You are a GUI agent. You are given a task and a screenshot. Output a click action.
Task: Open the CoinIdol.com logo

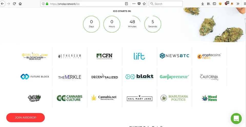point(35,56)
